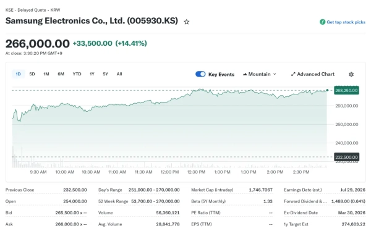Click the Beta (5Y Monthly) value 1.33
Screen dimensions: 371x231
[x=268, y=201]
